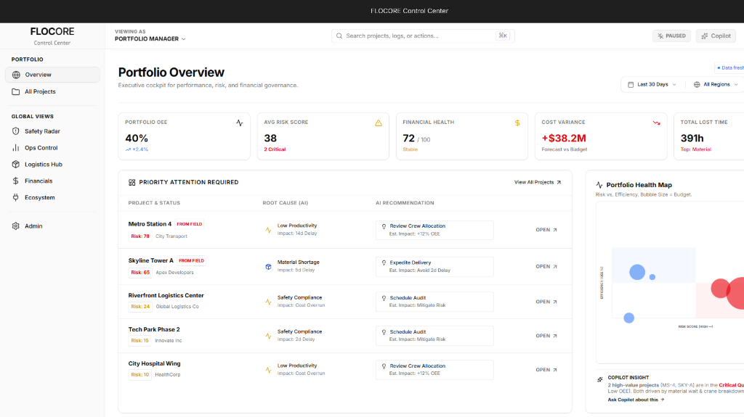The width and height of the screenshot is (744, 417).
Task: Toggle the PAUSED live-data button
Action: click(x=671, y=36)
